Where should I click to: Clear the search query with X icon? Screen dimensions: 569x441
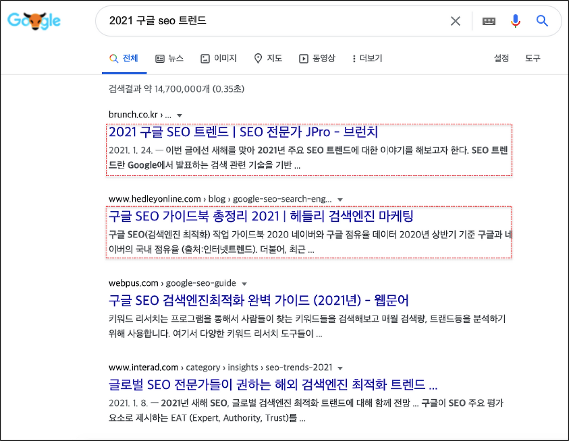pos(455,21)
